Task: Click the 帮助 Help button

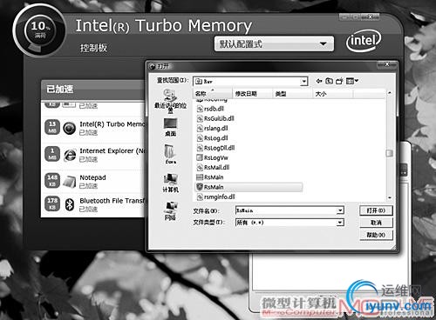Action: pos(376,235)
